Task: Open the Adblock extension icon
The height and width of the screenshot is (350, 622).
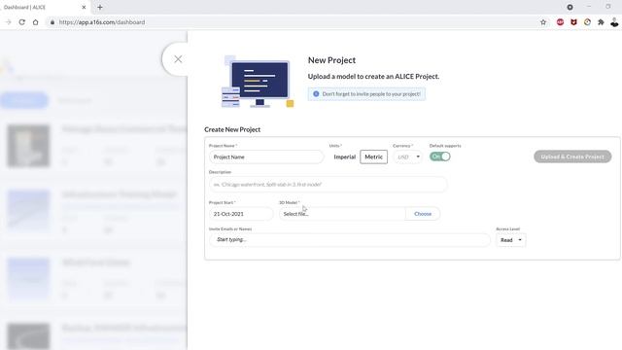Action: coord(560,22)
